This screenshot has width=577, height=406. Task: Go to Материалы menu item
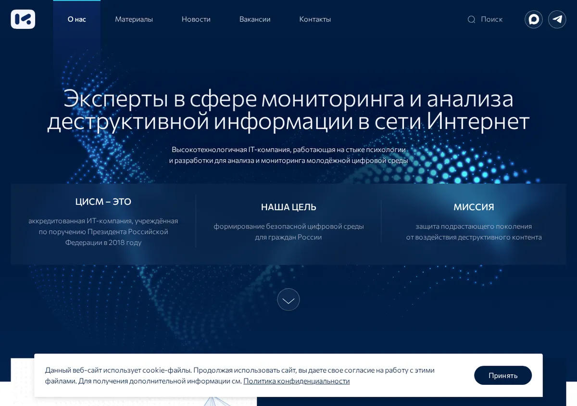134,19
